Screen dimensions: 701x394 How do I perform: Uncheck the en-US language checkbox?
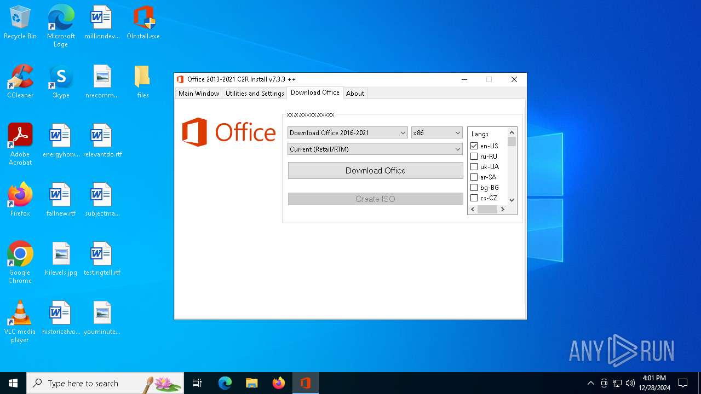point(474,146)
